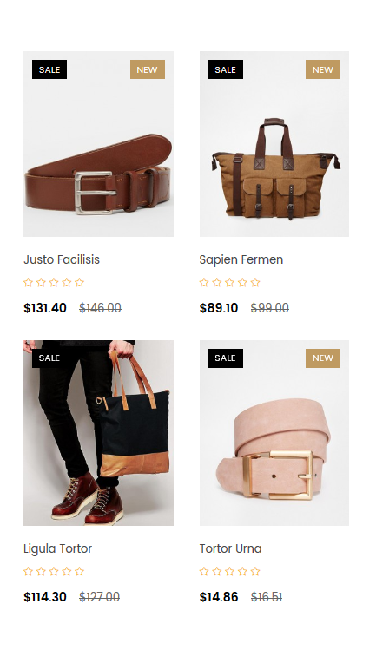
Task: Open the Tortor Urna product title
Action: (230, 548)
